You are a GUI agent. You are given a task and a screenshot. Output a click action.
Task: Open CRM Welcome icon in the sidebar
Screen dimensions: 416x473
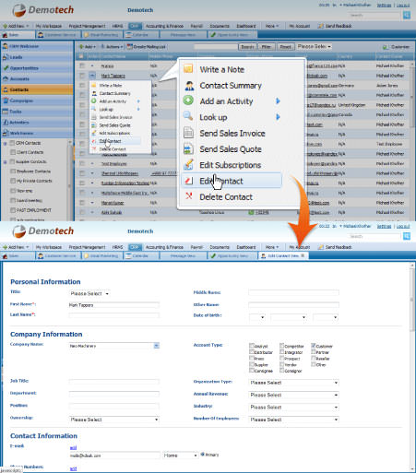click(x=6, y=46)
